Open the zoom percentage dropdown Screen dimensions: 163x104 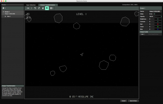(29, 8)
